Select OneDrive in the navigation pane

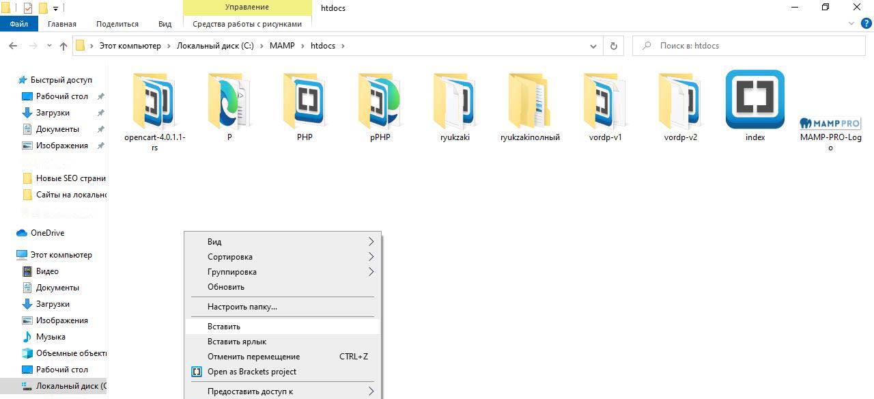pyautogui.click(x=47, y=233)
